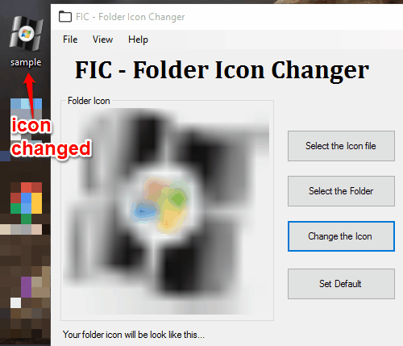
Task: Restore the icon using Set Default
Action: pos(341,284)
